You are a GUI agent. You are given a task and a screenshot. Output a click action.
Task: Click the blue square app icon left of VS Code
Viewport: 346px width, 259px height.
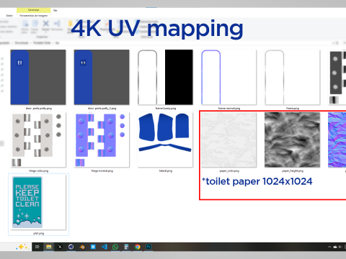coord(93,247)
